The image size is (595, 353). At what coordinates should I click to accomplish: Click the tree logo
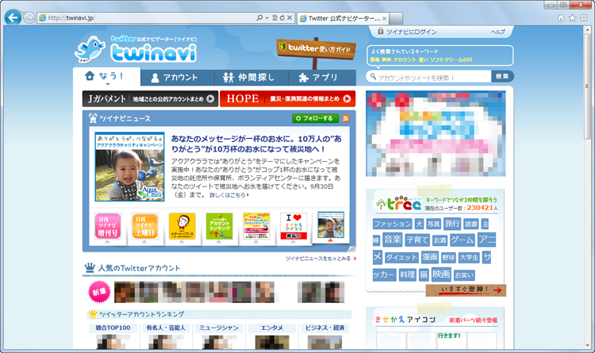click(399, 204)
